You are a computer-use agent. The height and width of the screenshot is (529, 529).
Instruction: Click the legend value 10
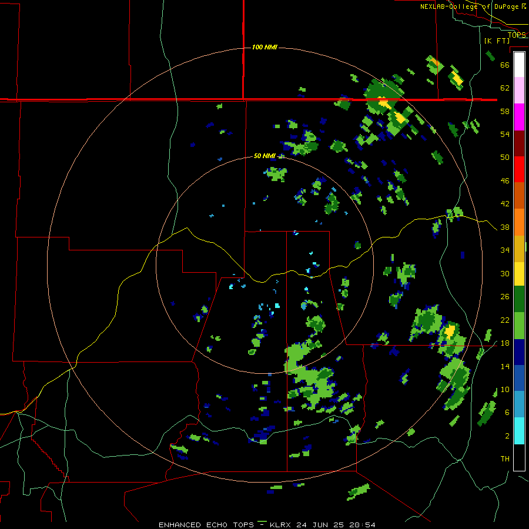point(505,389)
